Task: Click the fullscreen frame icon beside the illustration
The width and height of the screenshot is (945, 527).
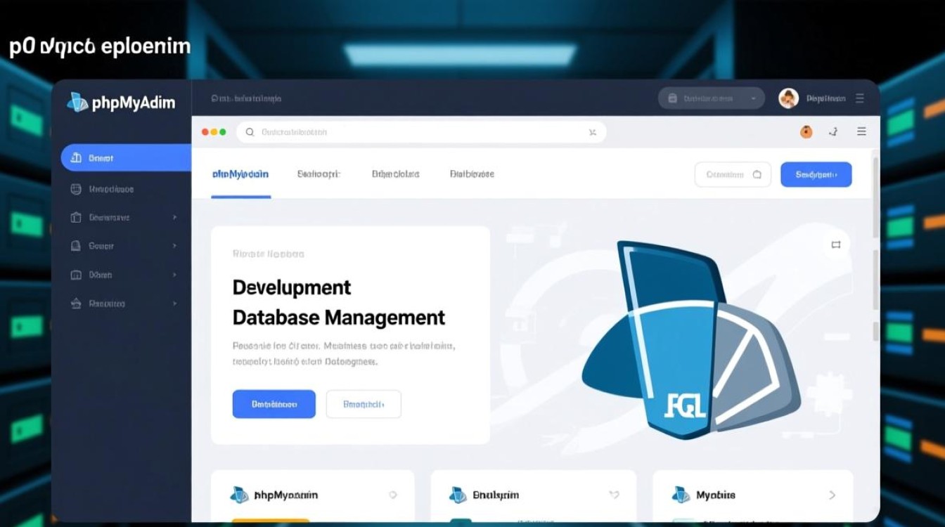Action: pos(835,245)
